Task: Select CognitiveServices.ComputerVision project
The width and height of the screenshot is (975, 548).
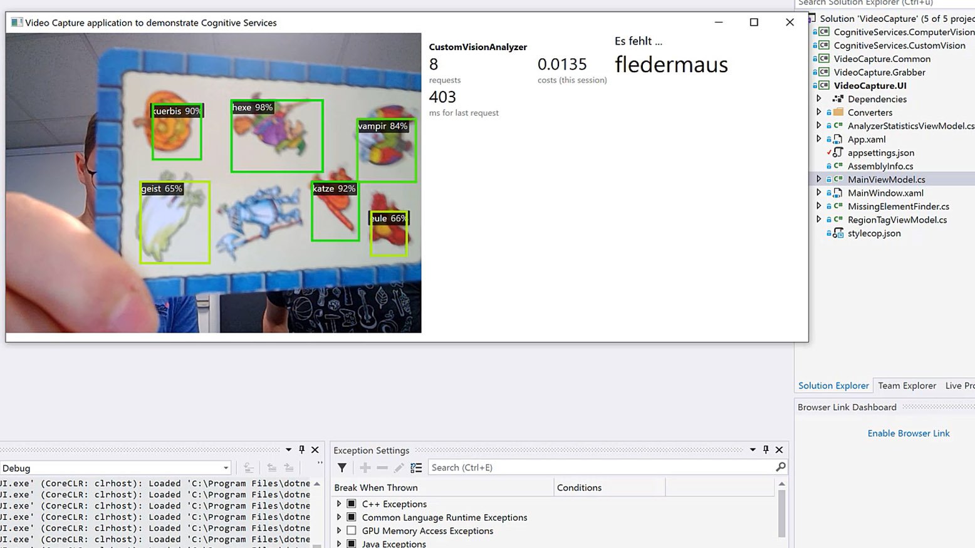Action: tap(904, 32)
